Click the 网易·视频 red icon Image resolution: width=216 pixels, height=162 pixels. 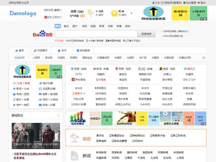pos(117,69)
